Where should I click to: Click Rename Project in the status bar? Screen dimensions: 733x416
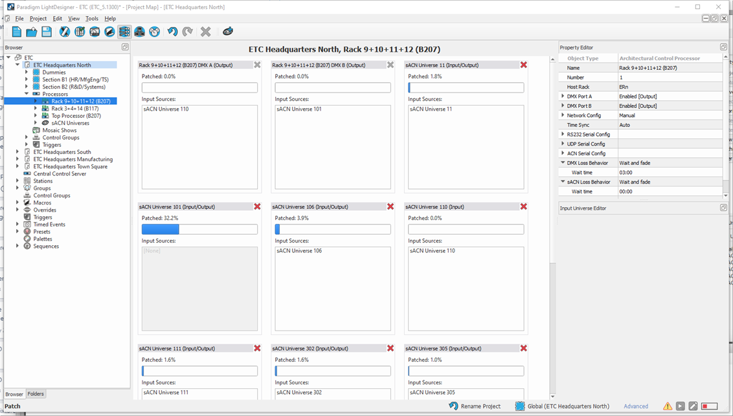click(475, 406)
